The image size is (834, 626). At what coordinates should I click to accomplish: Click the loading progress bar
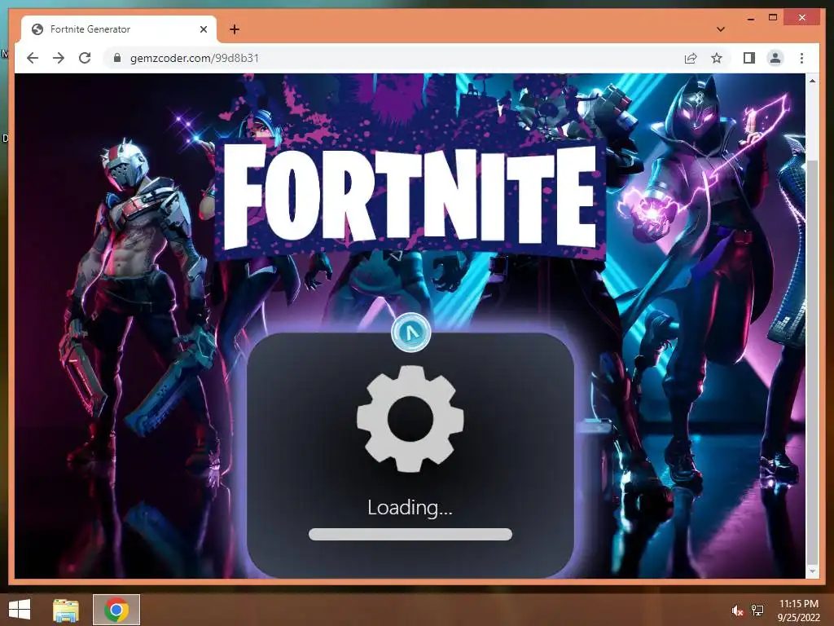click(x=410, y=535)
